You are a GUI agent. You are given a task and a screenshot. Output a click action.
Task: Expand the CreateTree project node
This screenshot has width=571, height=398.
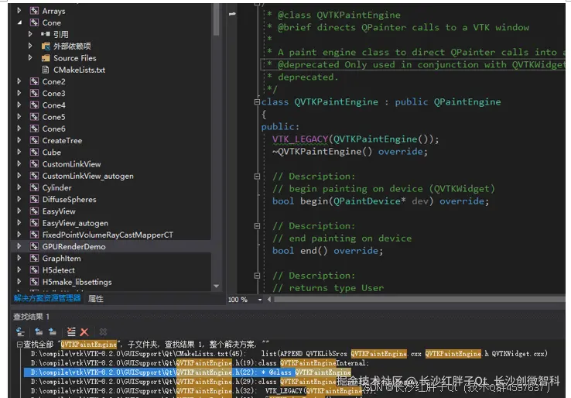(19, 140)
